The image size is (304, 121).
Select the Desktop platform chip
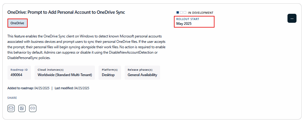point(110,72)
